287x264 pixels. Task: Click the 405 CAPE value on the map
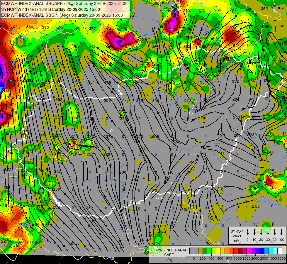[108, 82]
